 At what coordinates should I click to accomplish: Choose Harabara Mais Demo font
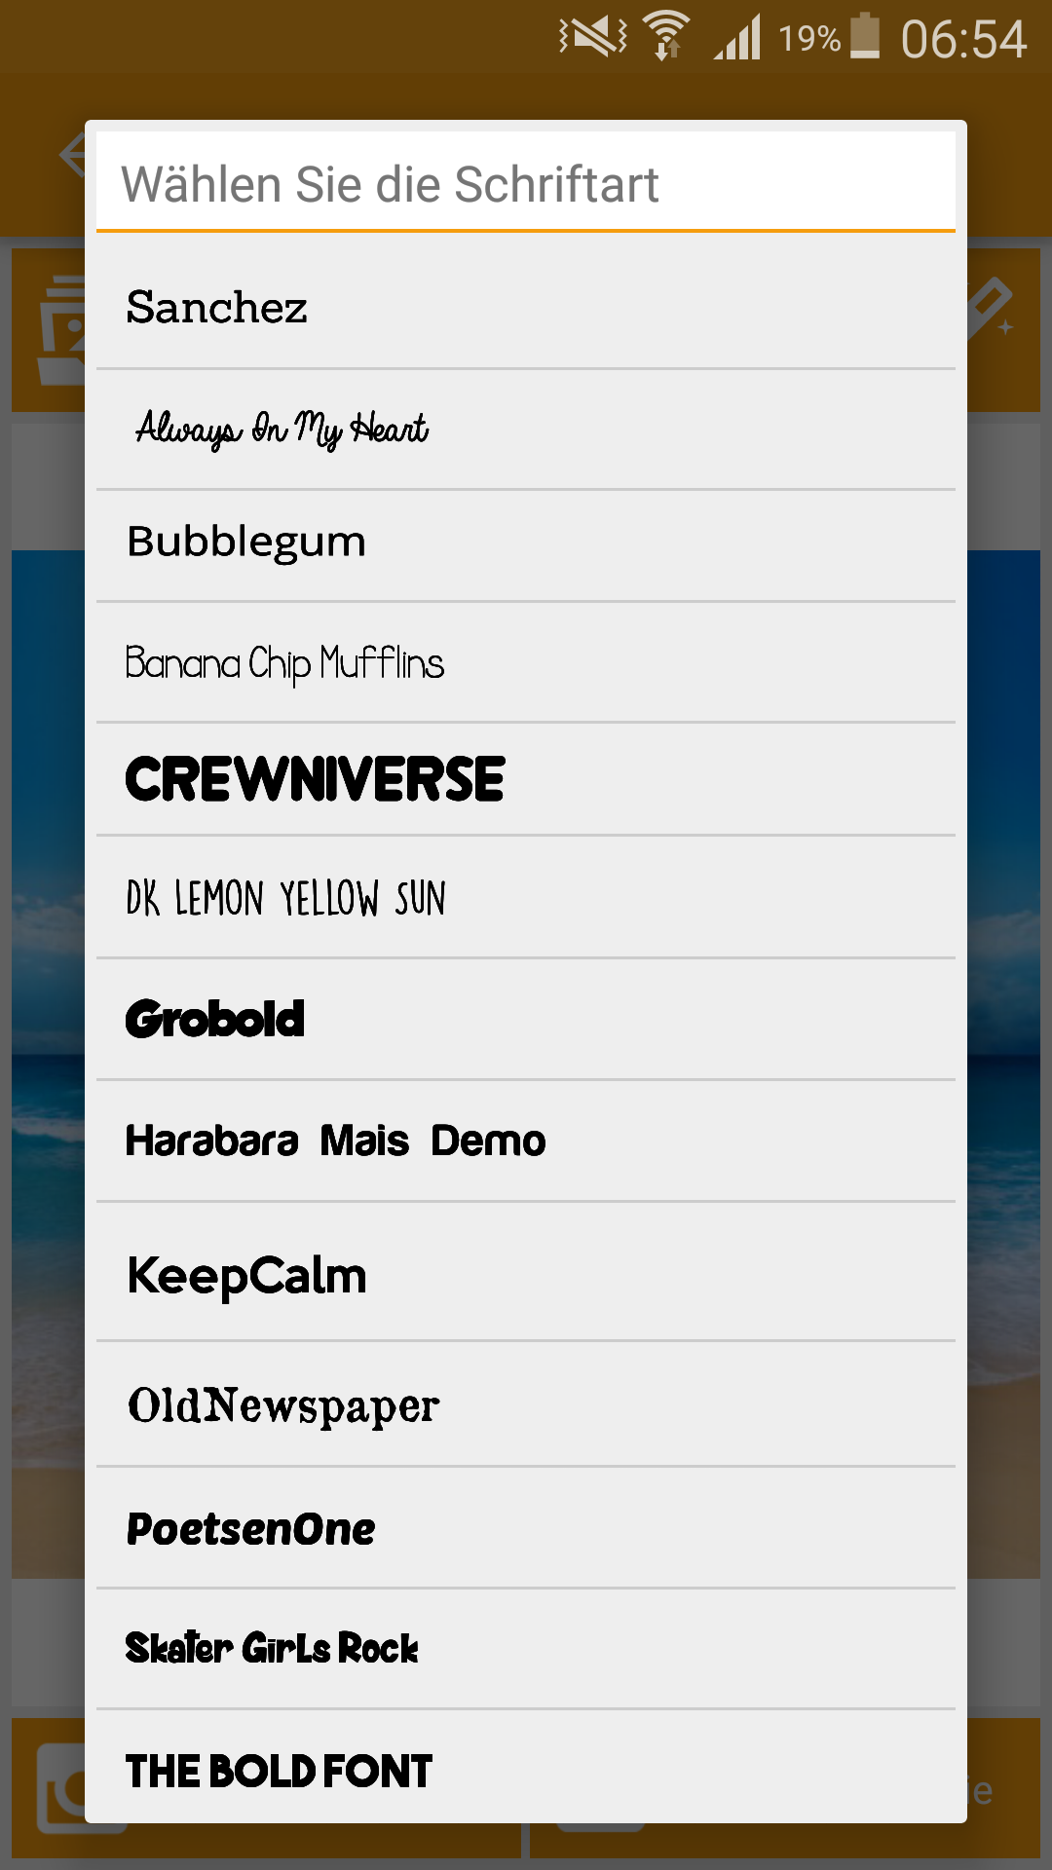526,1141
